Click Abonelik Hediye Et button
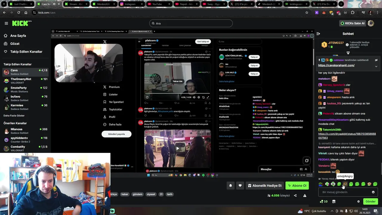 coord(265,185)
